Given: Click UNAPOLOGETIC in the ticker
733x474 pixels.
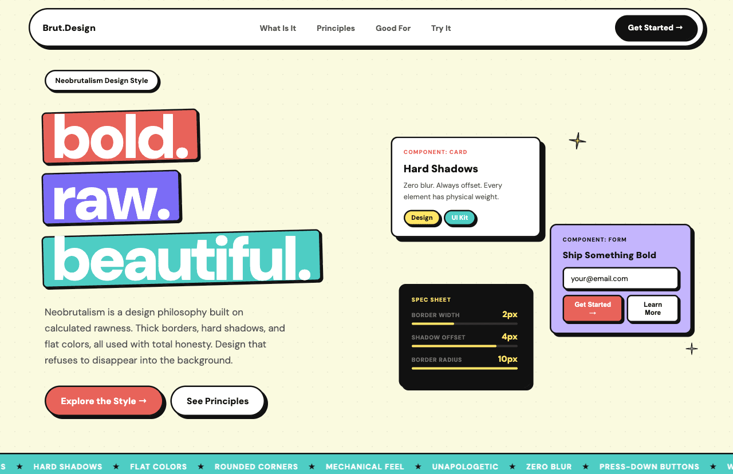Looking at the screenshot, I should tap(465, 467).
